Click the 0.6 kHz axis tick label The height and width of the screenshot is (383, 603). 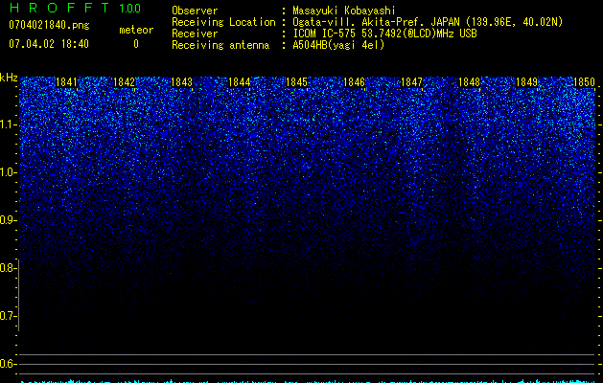click(8, 364)
